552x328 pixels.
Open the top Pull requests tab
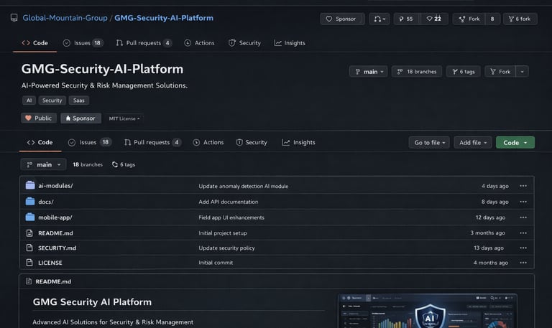click(144, 43)
